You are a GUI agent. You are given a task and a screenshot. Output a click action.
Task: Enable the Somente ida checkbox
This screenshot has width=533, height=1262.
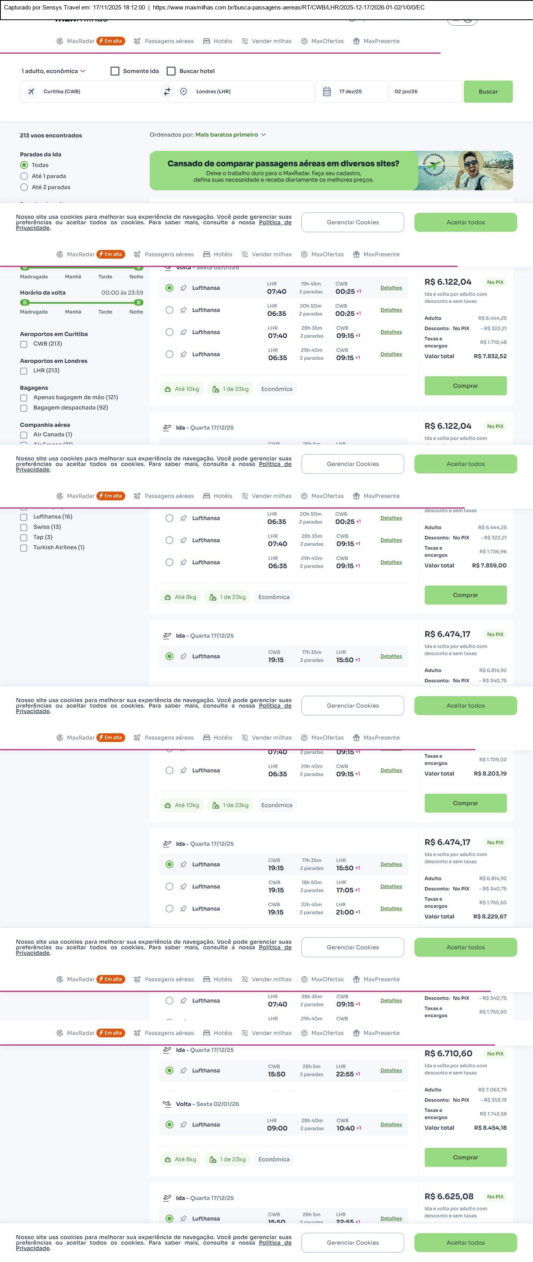click(x=115, y=71)
